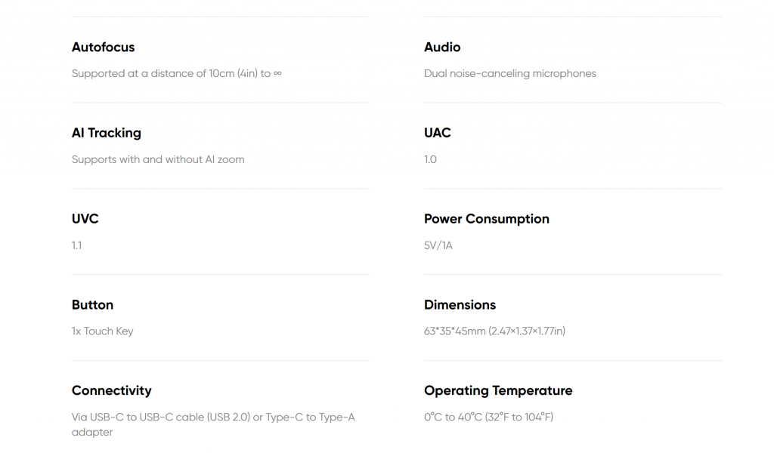The height and width of the screenshot is (459, 774).
Task: Click the UAC heading
Action: [438, 133]
